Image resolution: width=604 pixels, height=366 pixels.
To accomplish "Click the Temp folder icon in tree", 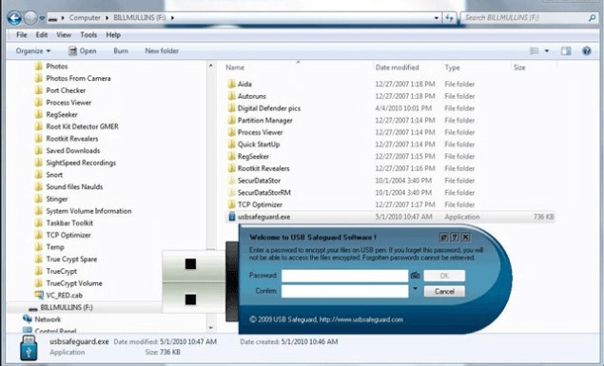I will coord(38,247).
